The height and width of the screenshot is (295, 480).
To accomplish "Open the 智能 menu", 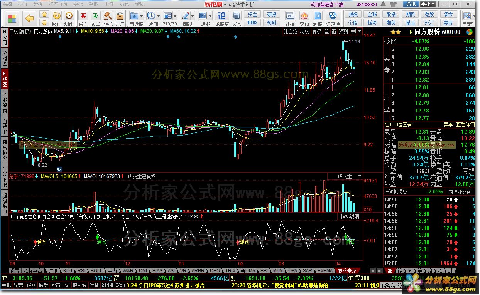I will click(93, 4).
